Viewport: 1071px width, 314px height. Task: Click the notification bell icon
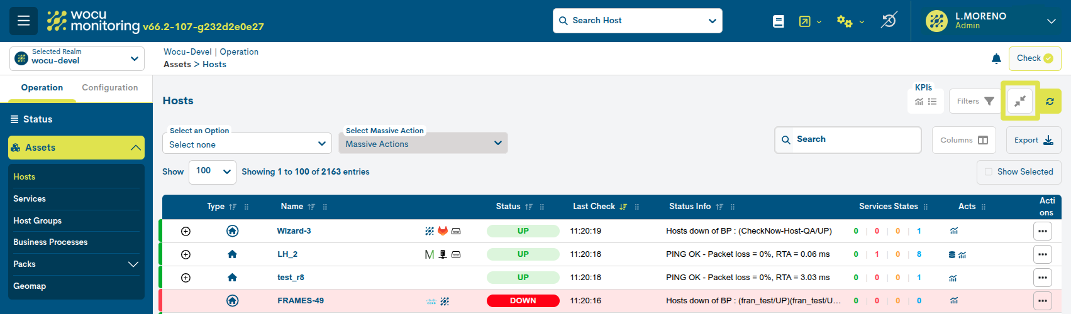[996, 58]
